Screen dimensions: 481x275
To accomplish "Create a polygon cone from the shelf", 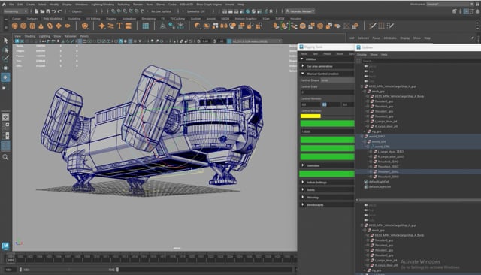I will (x=41, y=26).
